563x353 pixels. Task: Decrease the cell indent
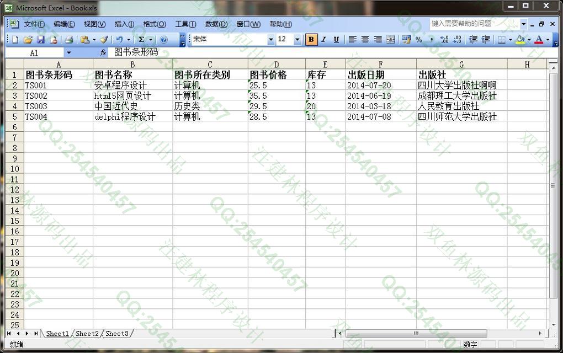(473, 40)
